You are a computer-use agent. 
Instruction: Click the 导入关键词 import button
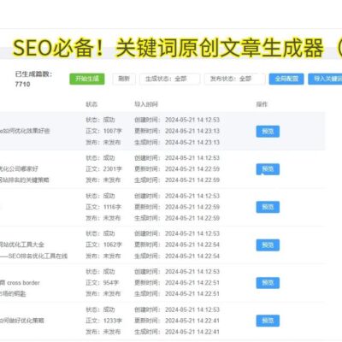(325, 79)
